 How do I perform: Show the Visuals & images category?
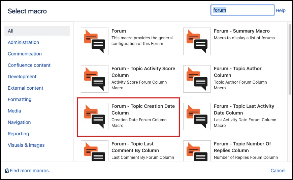(x=26, y=145)
